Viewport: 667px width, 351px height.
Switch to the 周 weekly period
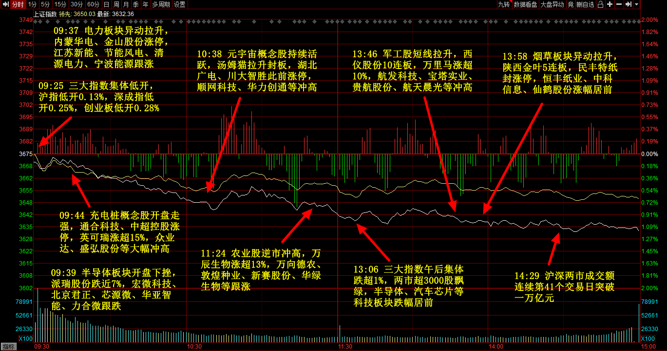tap(116, 4)
